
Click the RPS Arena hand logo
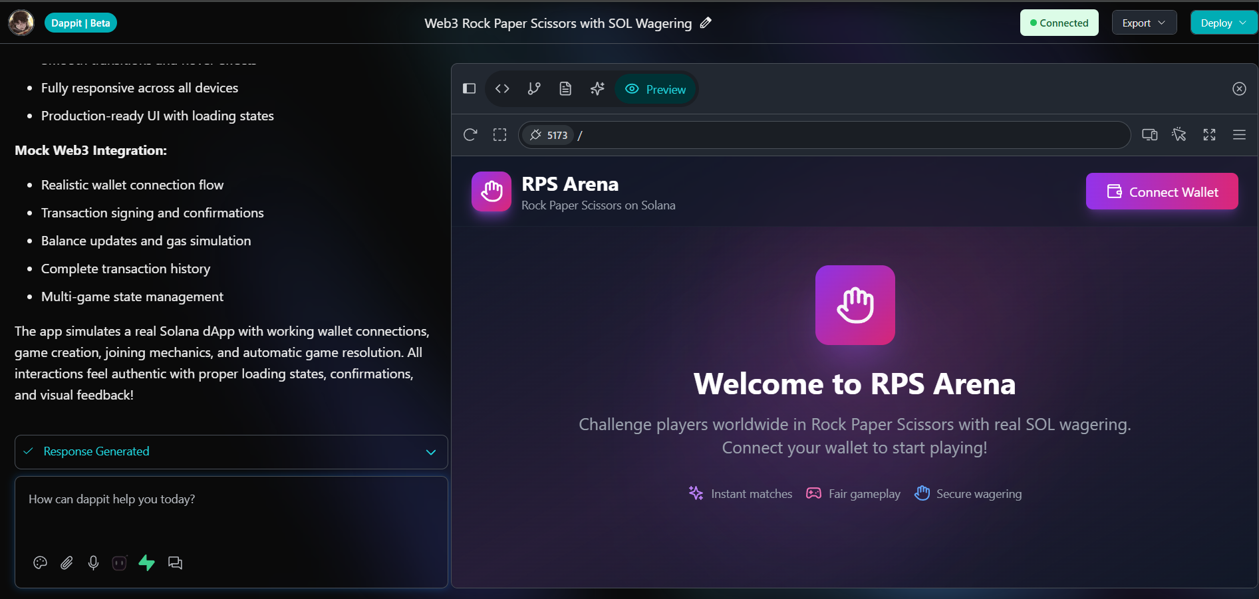(x=491, y=191)
